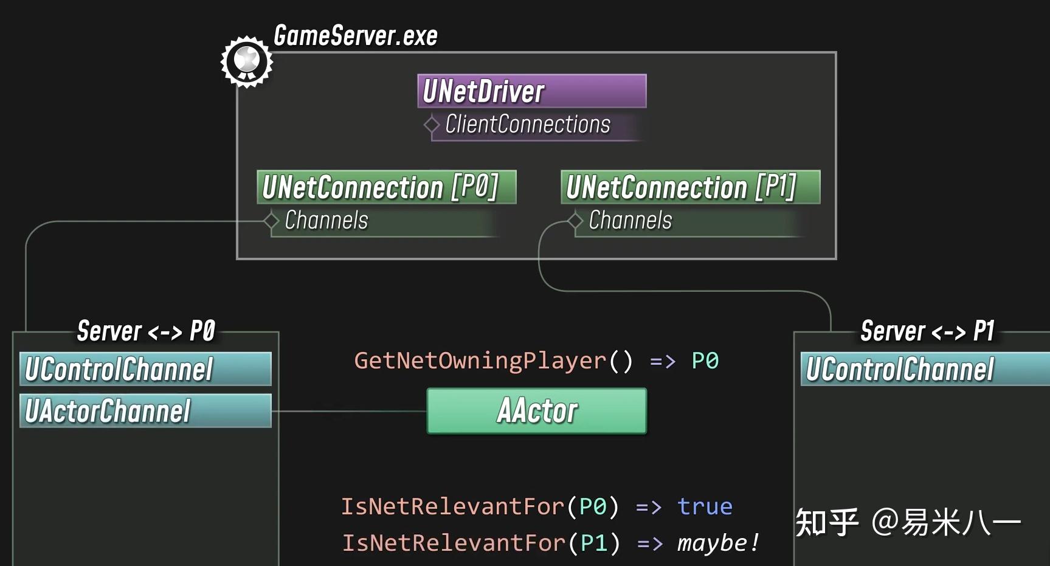Click the GetNetOwningPlayer() code text
The width and height of the screenshot is (1050, 566).
494,361
